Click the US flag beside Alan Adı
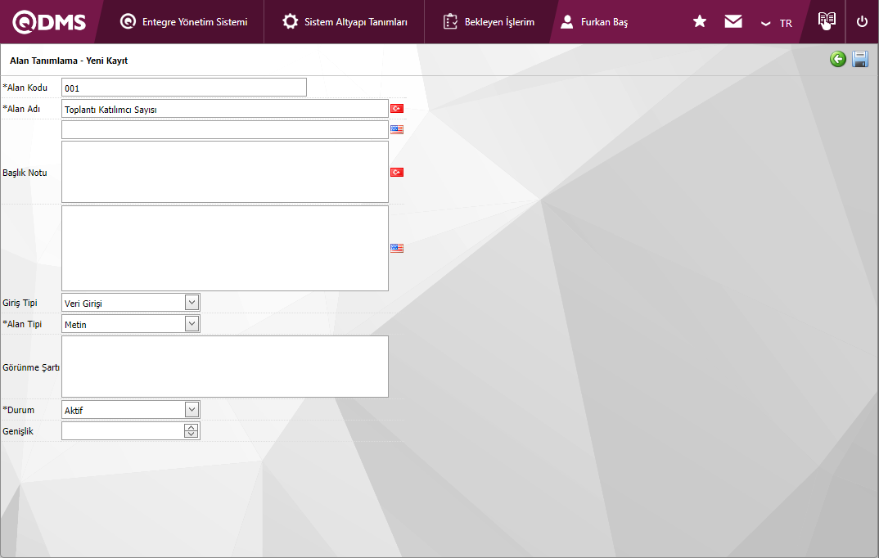 tap(397, 129)
